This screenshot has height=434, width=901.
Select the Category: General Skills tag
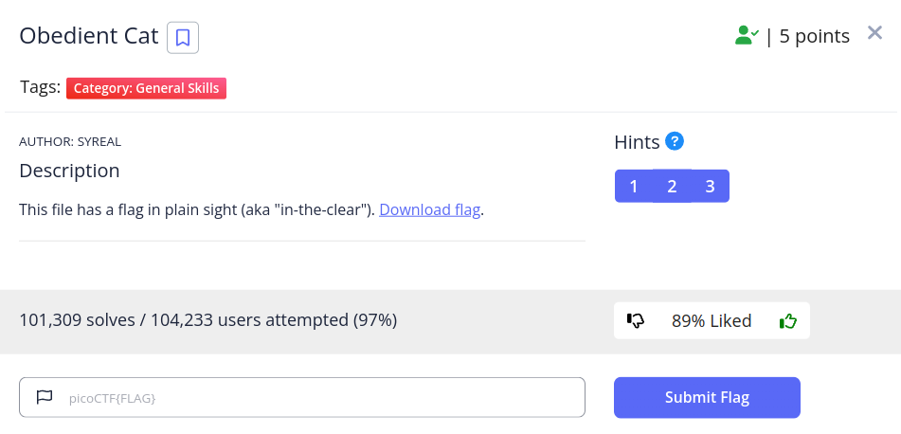(x=146, y=88)
